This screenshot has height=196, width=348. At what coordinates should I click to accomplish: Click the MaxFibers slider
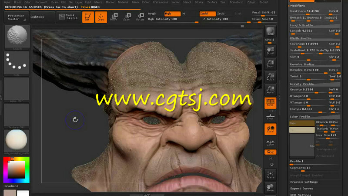308,12
